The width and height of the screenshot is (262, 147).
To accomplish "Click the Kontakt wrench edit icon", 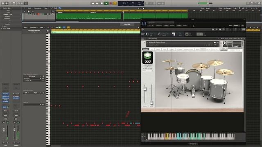I will coord(144,42).
